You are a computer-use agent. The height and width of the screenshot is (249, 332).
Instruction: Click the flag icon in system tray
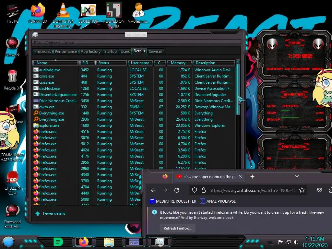click(280, 242)
